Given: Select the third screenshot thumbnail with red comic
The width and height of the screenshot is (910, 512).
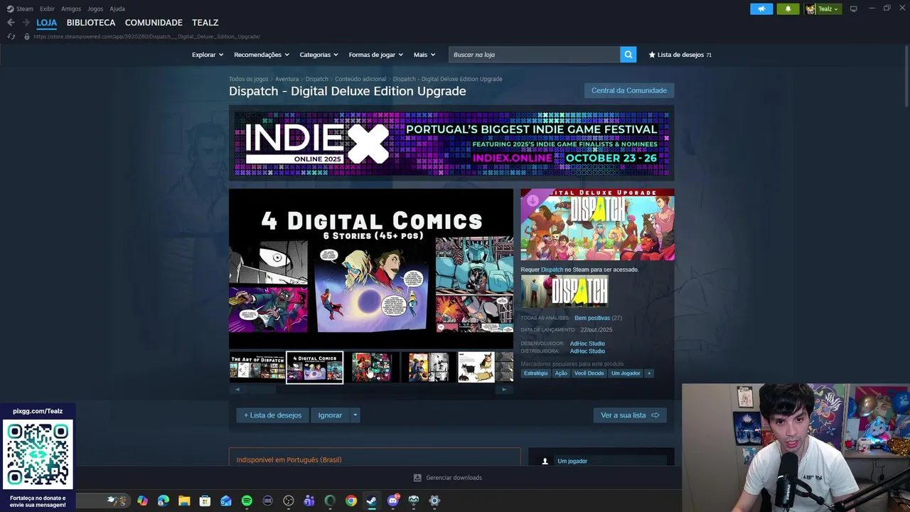Looking at the screenshot, I should [372, 368].
